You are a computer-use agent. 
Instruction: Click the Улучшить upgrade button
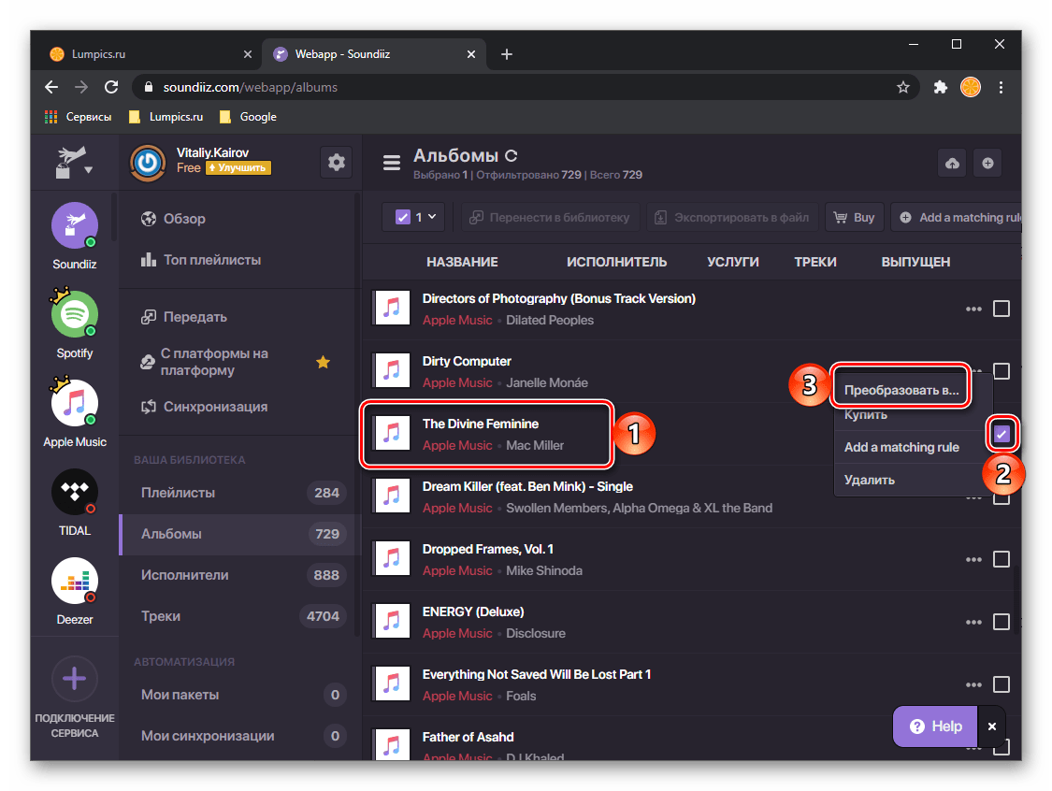tap(238, 168)
